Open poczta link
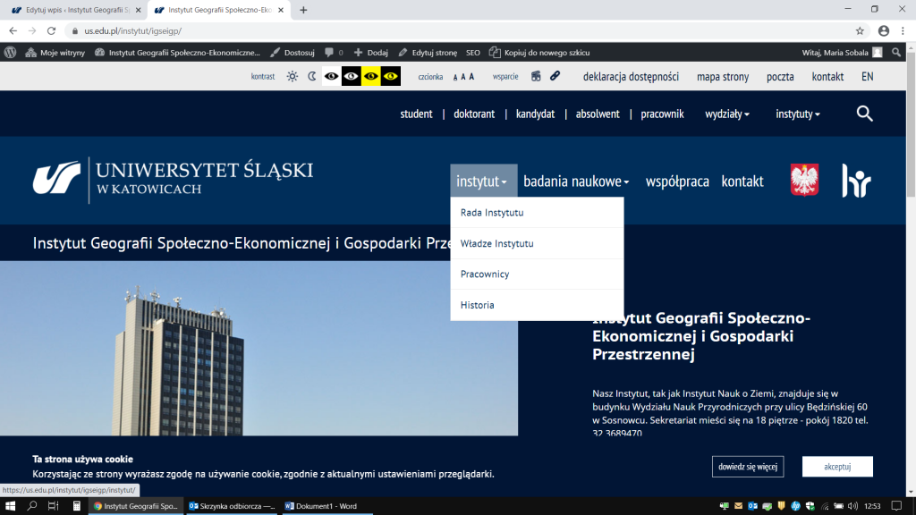916x515 pixels. coord(780,77)
